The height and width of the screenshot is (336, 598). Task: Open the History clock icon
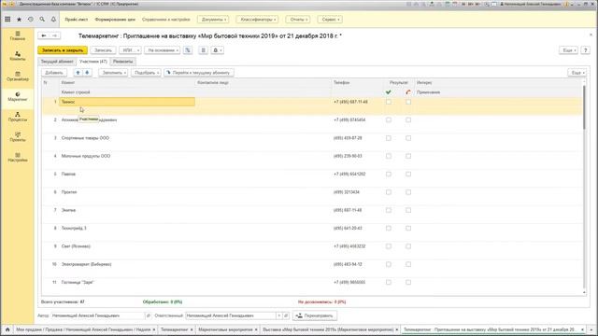[x=31, y=19]
